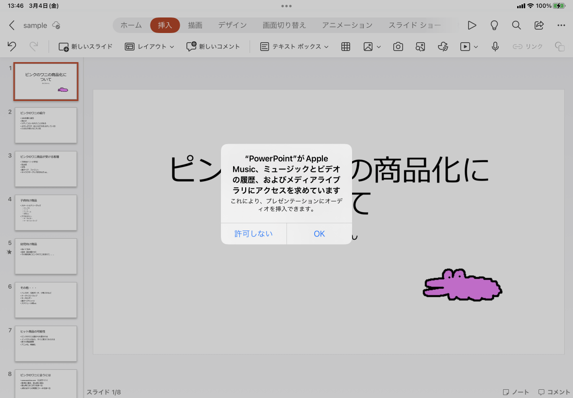This screenshot has height=398, width=573.
Task: Open the lightbulb ideas assistant
Action: point(494,25)
